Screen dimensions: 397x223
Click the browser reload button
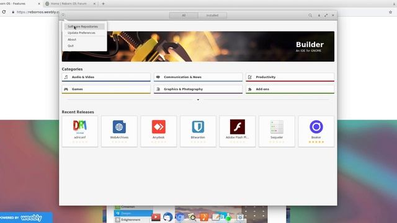[4, 12]
